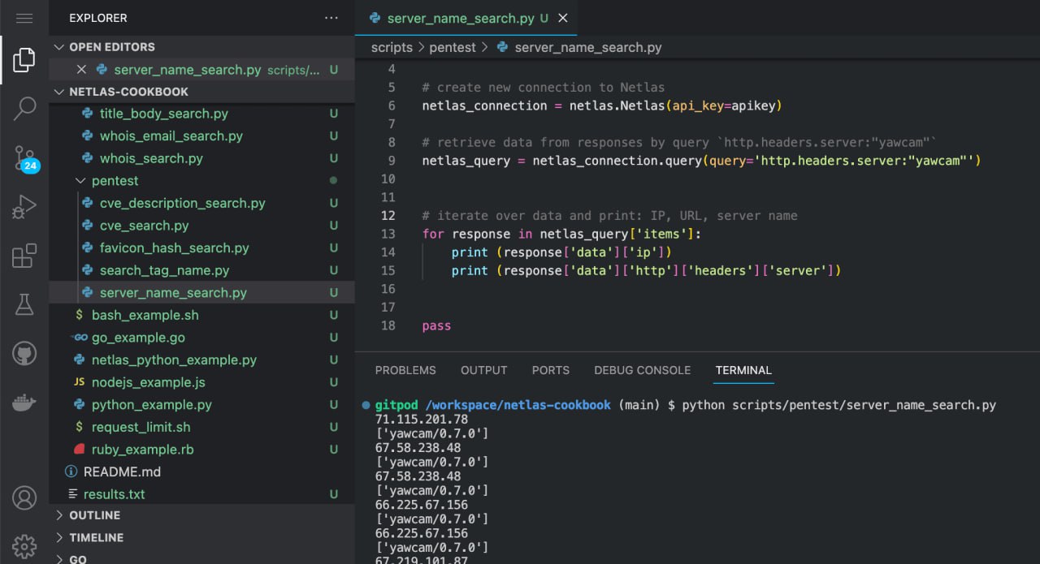Open README.md file

(x=201, y=471)
